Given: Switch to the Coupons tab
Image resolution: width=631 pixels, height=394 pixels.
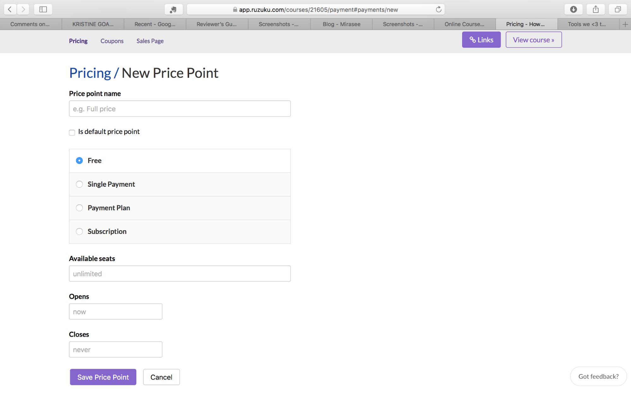Looking at the screenshot, I should pyautogui.click(x=112, y=41).
